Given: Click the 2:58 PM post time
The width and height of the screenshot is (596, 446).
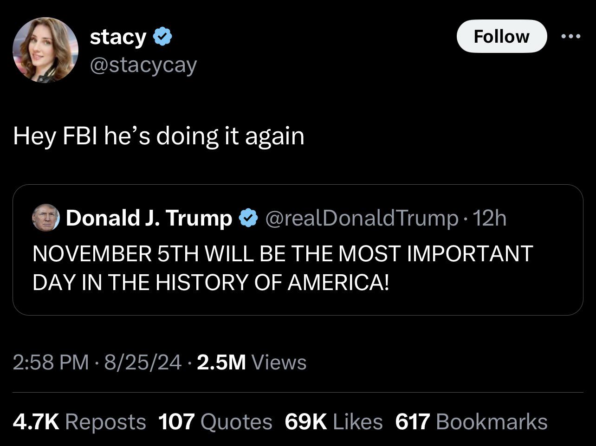Looking at the screenshot, I should 51,362.
